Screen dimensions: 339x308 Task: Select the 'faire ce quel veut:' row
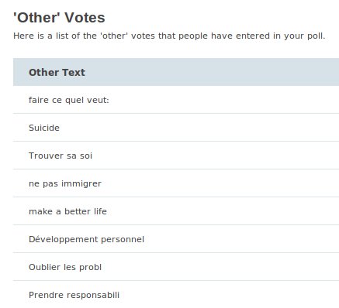click(176, 100)
